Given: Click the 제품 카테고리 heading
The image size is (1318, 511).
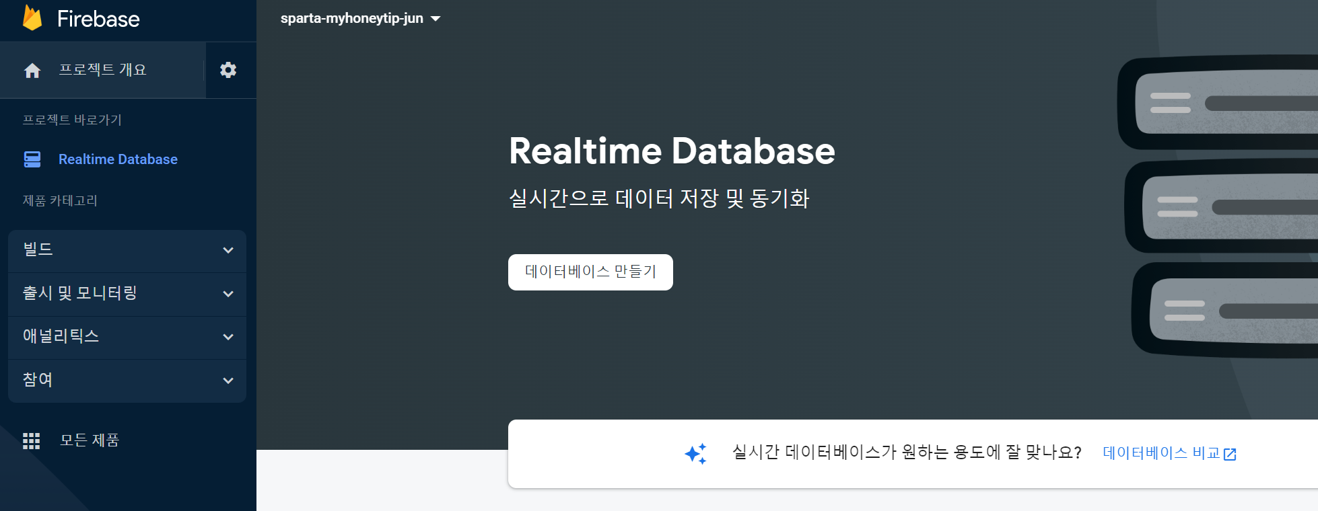Looking at the screenshot, I should (x=60, y=200).
